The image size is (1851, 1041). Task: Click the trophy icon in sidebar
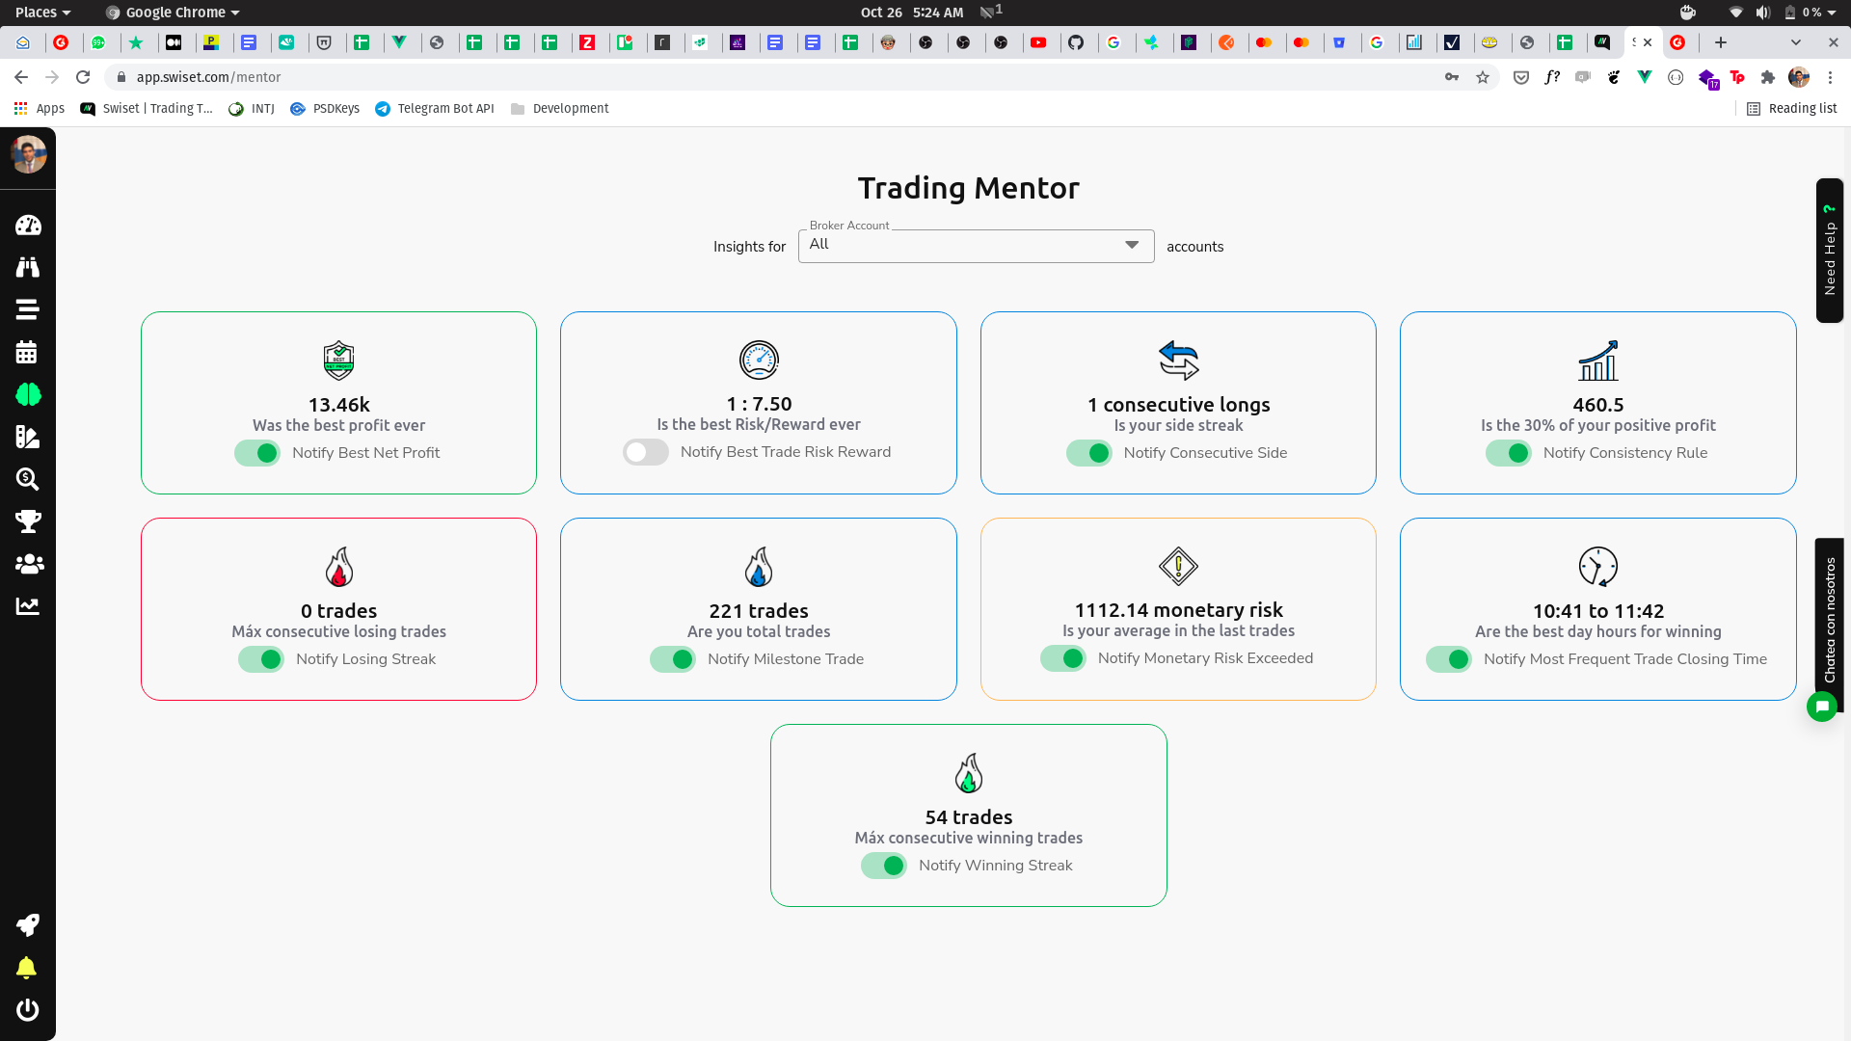pyautogui.click(x=28, y=521)
